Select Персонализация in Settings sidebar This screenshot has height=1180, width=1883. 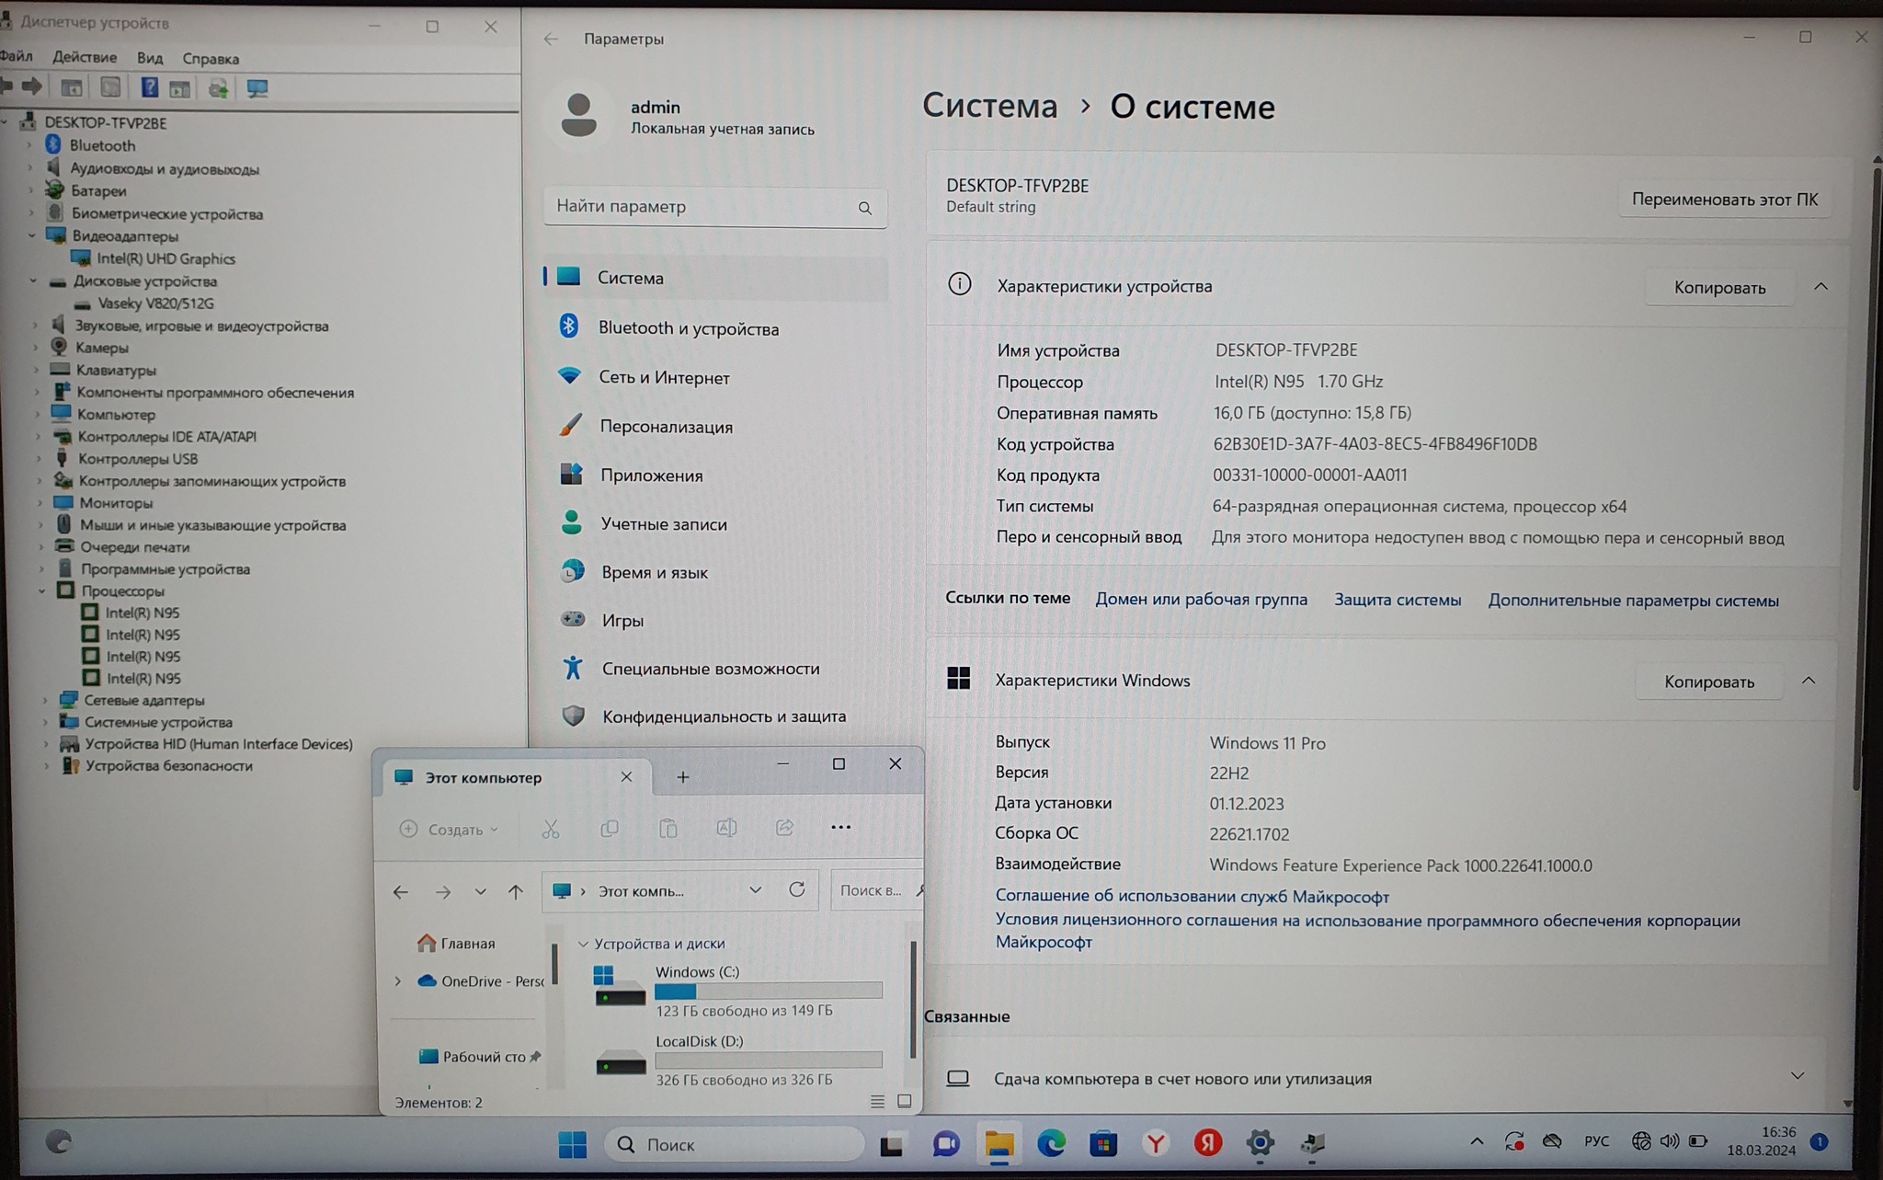click(666, 427)
